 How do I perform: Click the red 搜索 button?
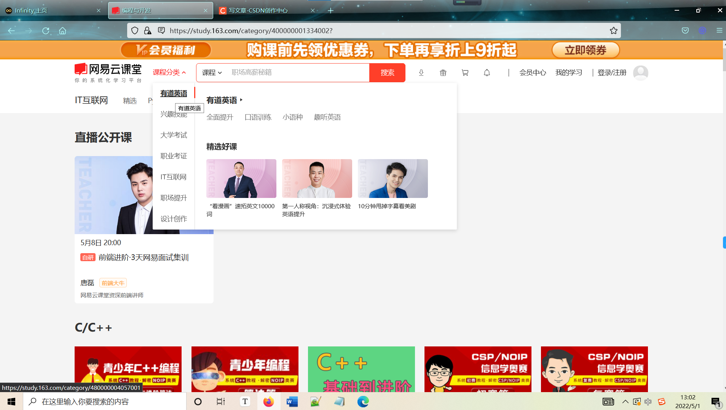tap(387, 72)
